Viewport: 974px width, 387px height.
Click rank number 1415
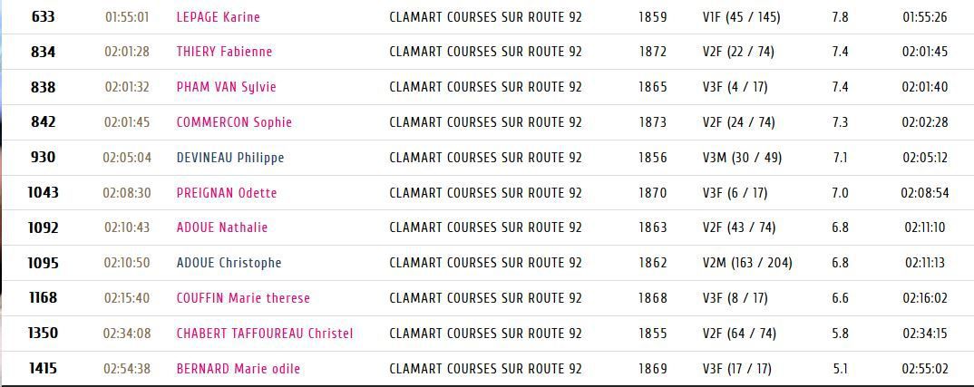pyautogui.click(x=43, y=369)
